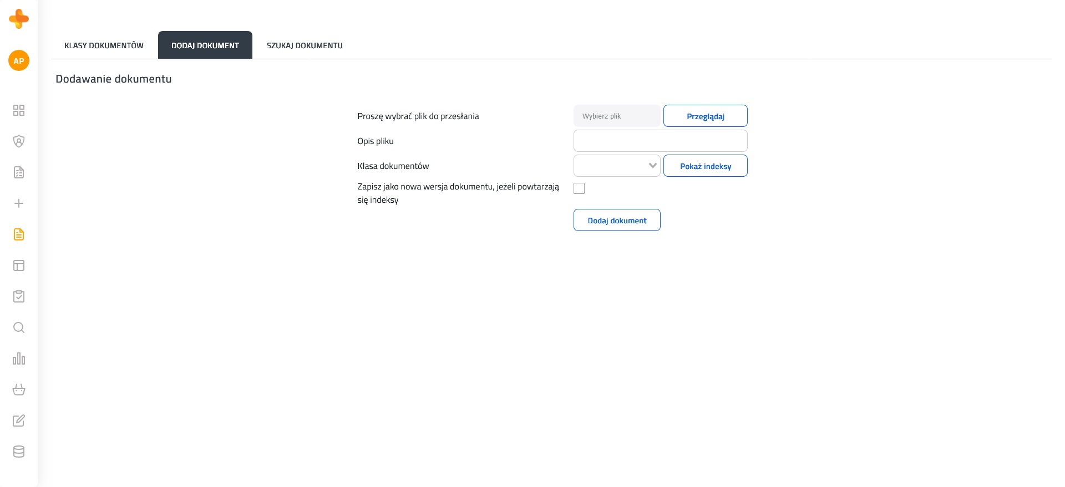This screenshot has height=487, width=1065.
Task: Open the checklist document icon in sidebar
Action: coord(19,172)
